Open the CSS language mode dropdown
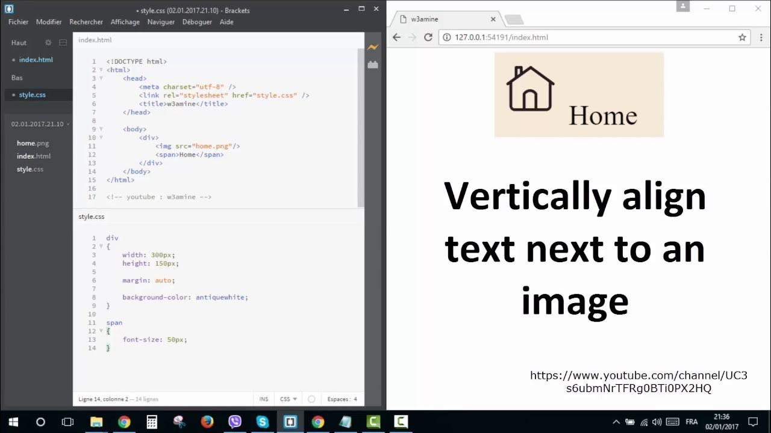771x433 pixels. point(289,399)
